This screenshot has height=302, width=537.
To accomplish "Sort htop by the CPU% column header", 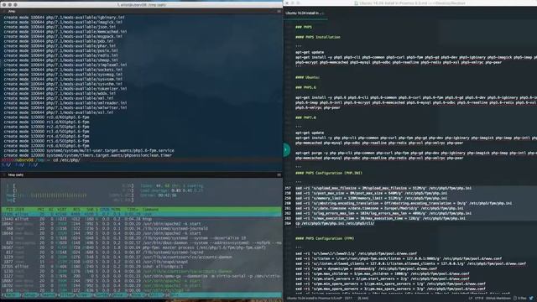I will [104, 209].
